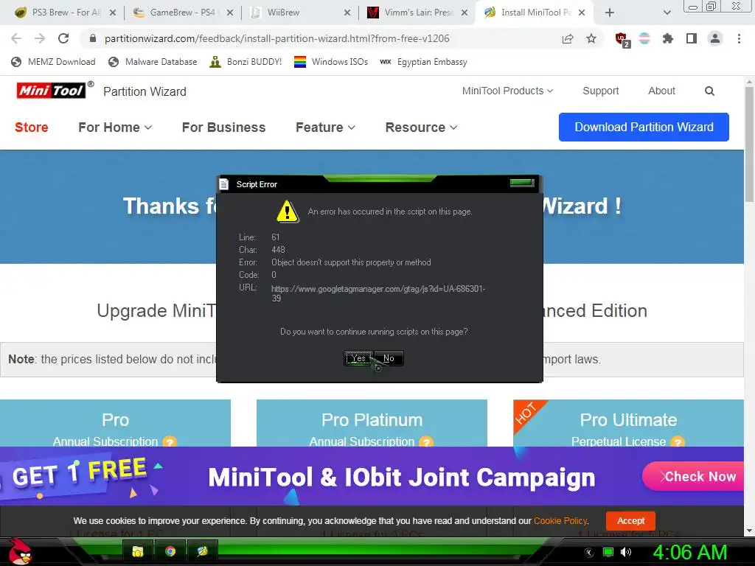Open the Malware Database bookmark
Screen dimensions: 755x566
click(x=153, y=62)
